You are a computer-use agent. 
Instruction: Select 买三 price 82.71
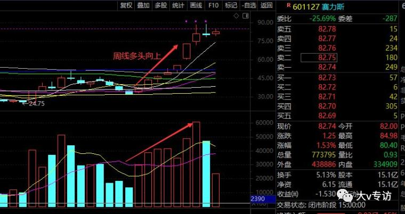327,96
